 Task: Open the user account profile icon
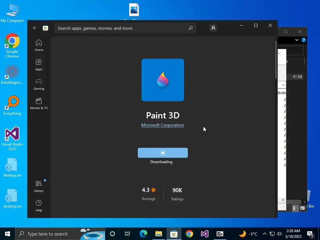pos(213,28)
